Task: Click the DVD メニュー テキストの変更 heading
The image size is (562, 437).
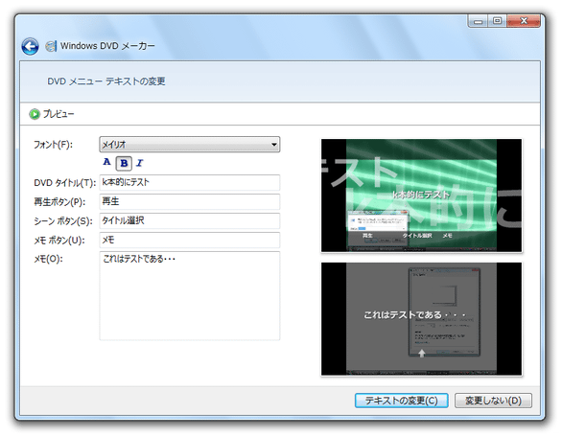Action: 106,81
